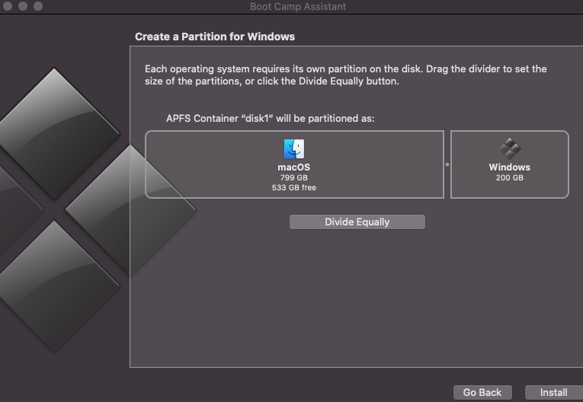
Task: Start installation with the Install button
Action: [x=554, y=392]
